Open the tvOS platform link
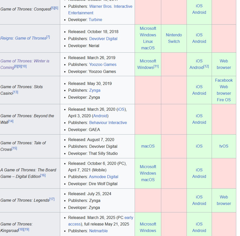 click(224, 146)
